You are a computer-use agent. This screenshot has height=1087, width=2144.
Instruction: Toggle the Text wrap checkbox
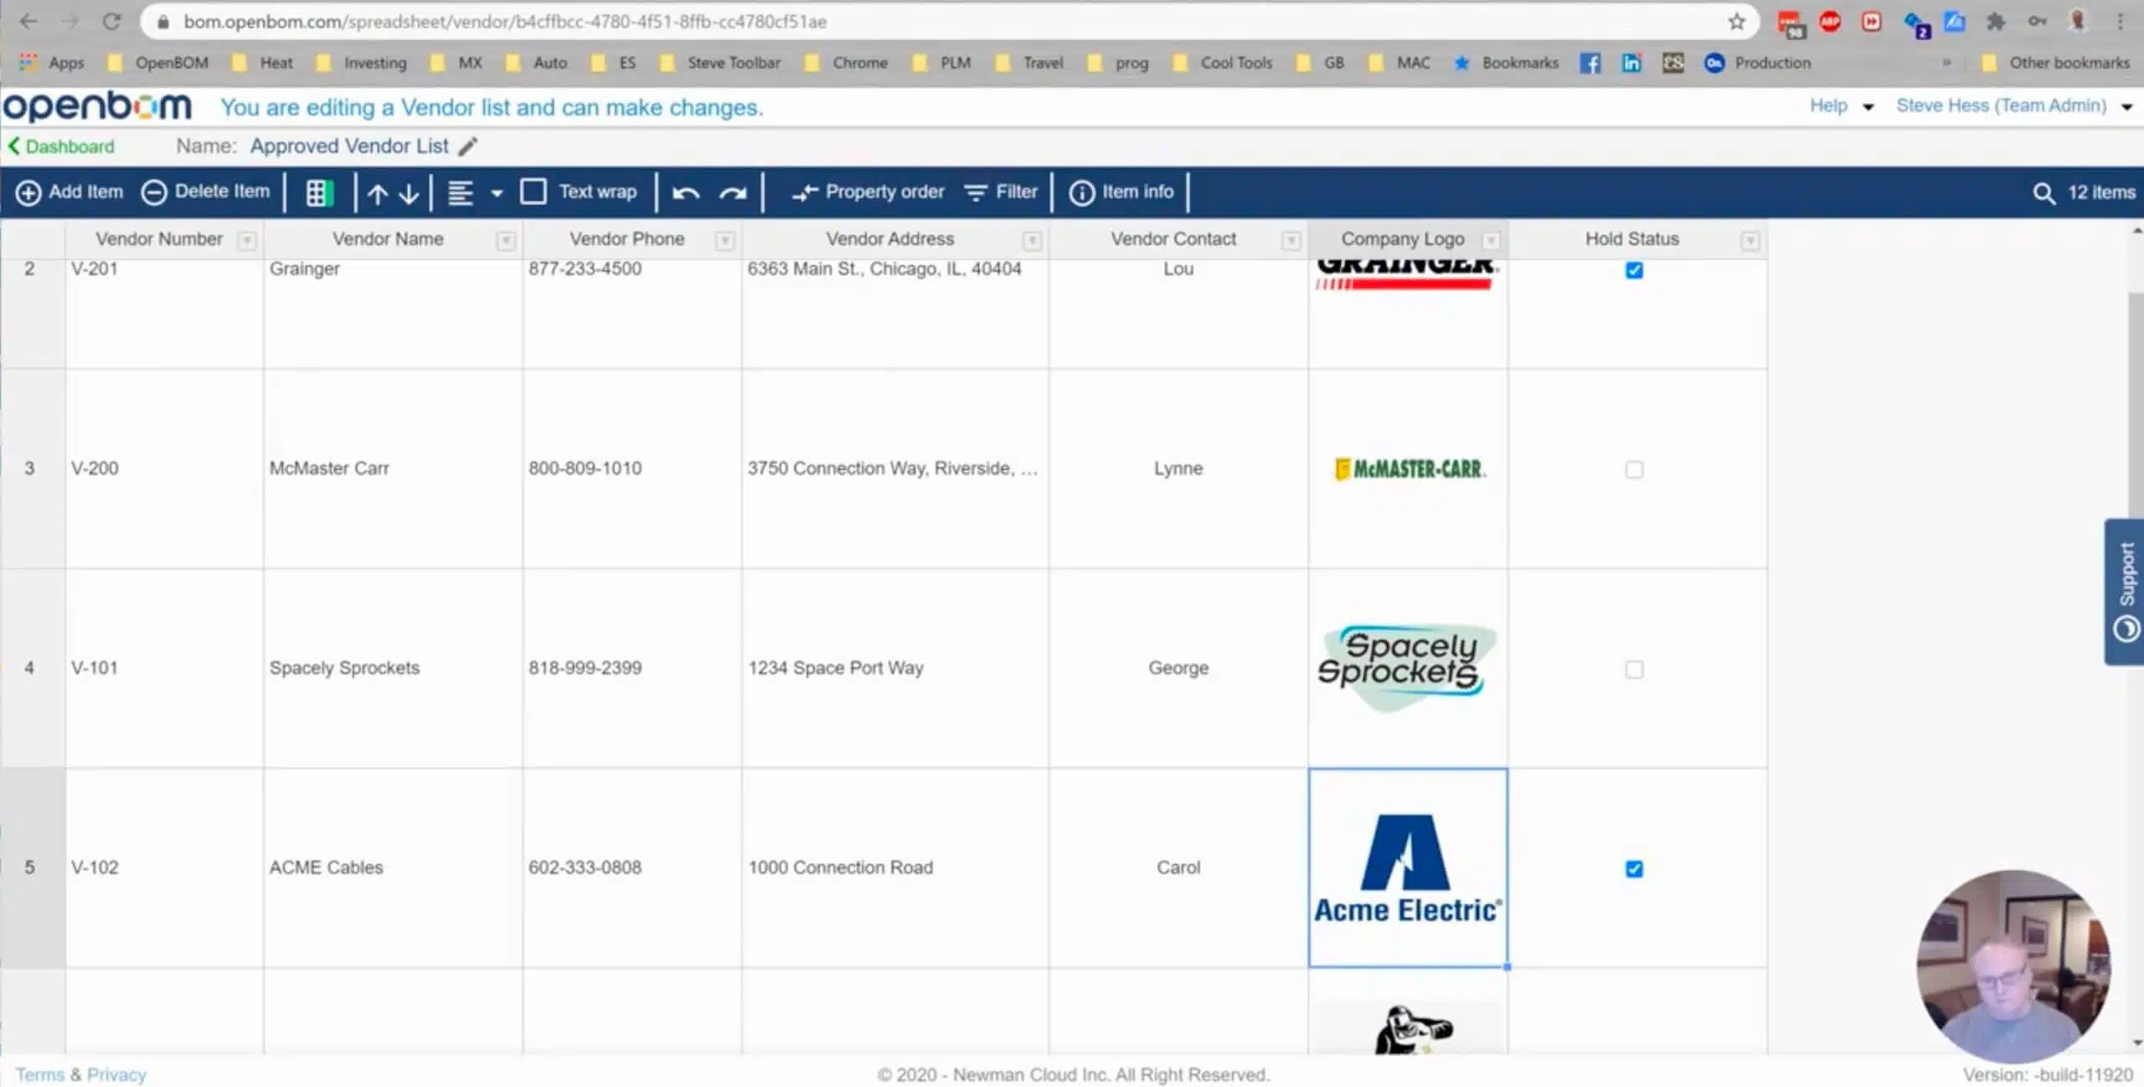tap(533, 192)
